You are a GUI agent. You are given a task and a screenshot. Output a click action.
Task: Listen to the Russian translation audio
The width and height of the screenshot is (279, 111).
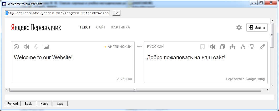212,47
